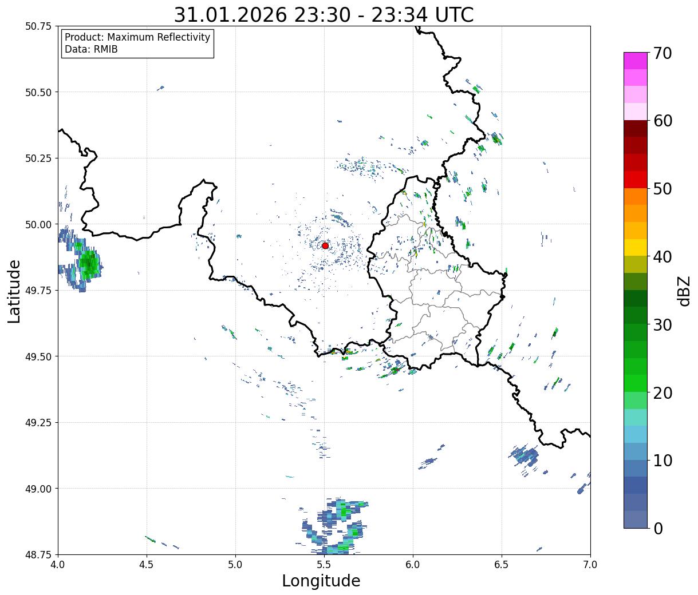The height and width of the screenshot is (595, 698).
Task: Click the colorbar tick label "70"
Action: (662, 53)
